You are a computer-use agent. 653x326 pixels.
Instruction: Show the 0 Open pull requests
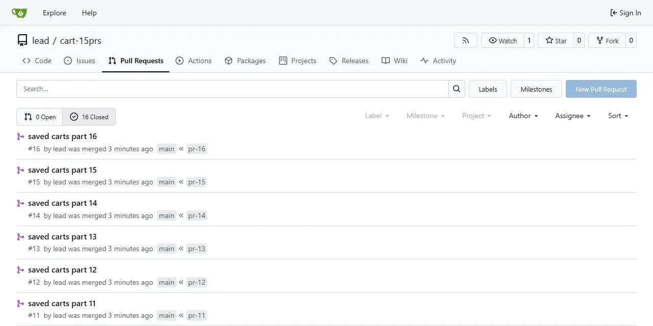point(40,117)
